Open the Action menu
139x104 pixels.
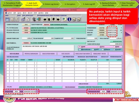coord(10,13)
